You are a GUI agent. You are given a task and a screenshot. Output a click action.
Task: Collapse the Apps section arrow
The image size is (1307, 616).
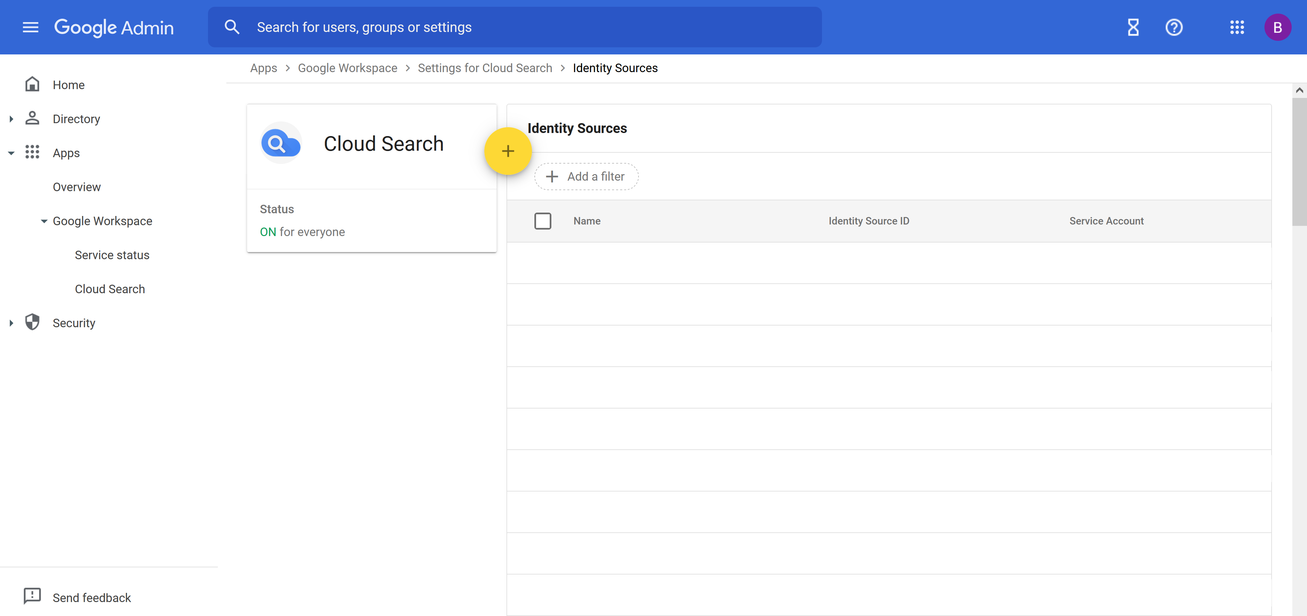click(x=11, y=153)
